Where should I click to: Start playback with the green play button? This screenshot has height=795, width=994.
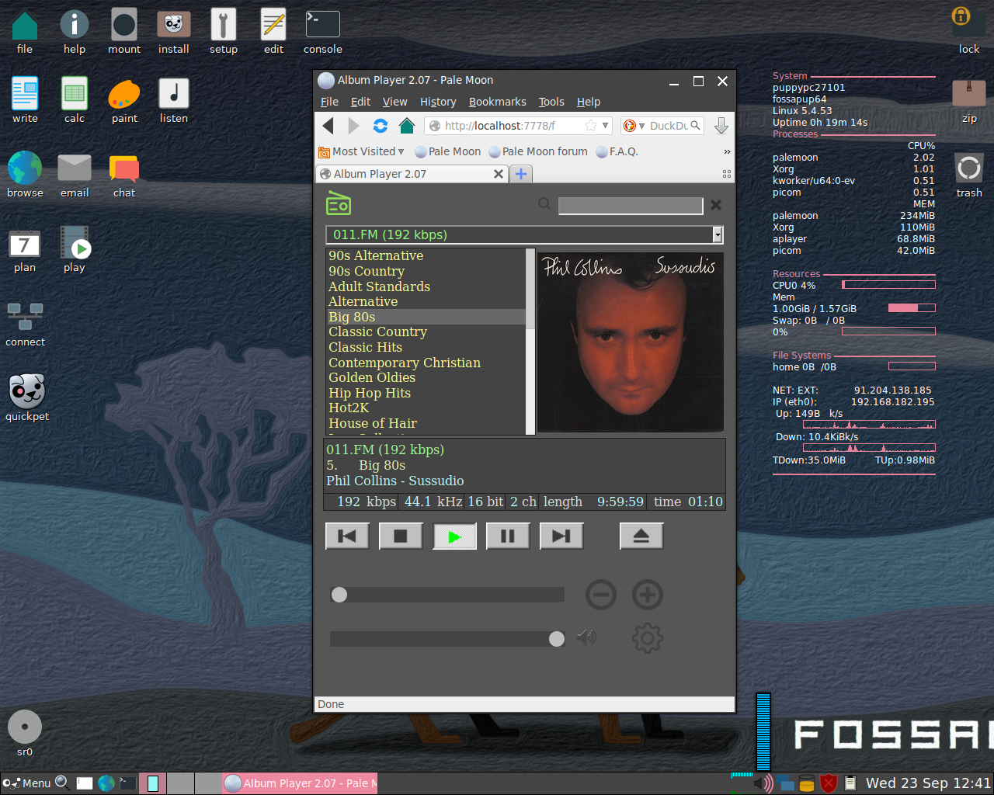[454, 536]
